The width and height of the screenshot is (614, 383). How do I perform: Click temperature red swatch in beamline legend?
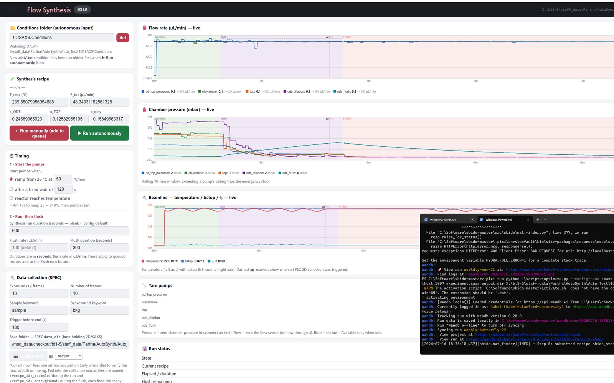pos(143,261)
